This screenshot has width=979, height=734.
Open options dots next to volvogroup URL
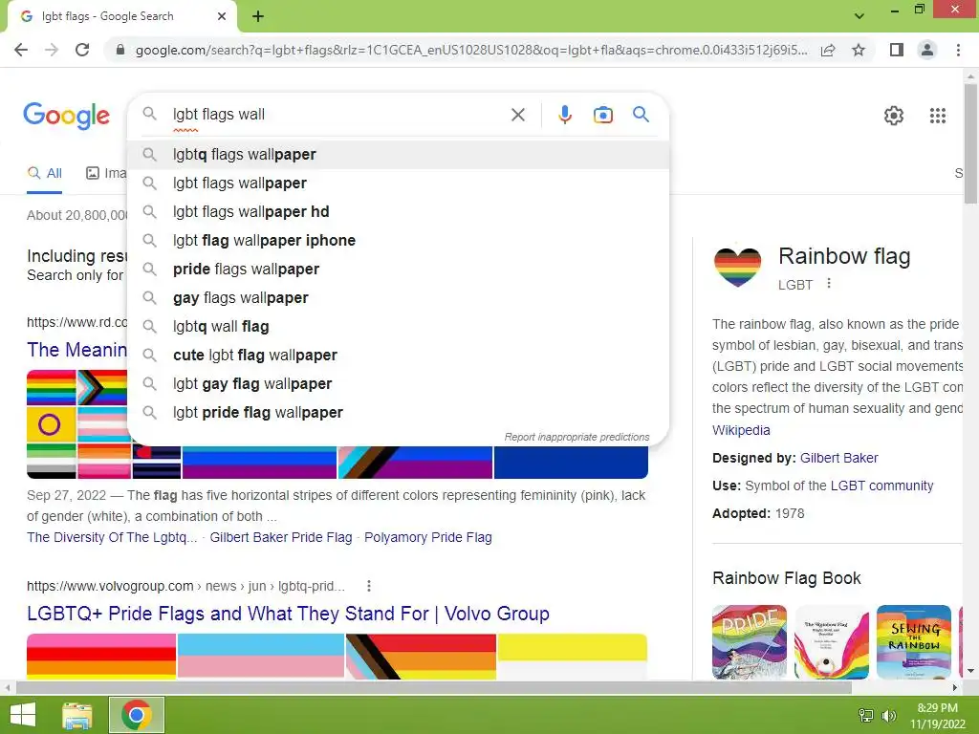click(x=369, y=586)
